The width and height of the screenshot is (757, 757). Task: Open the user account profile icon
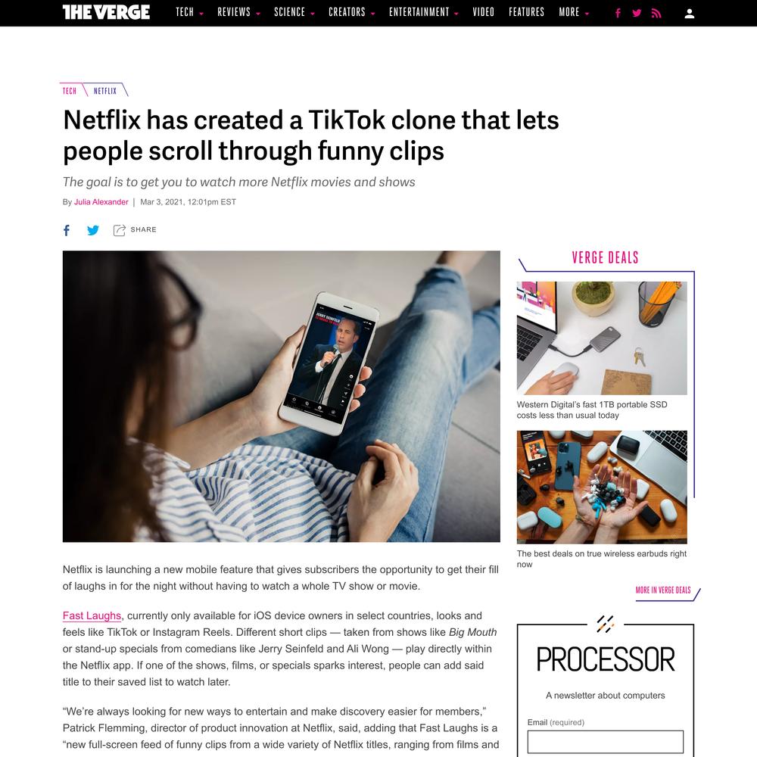tap(690, 14)
